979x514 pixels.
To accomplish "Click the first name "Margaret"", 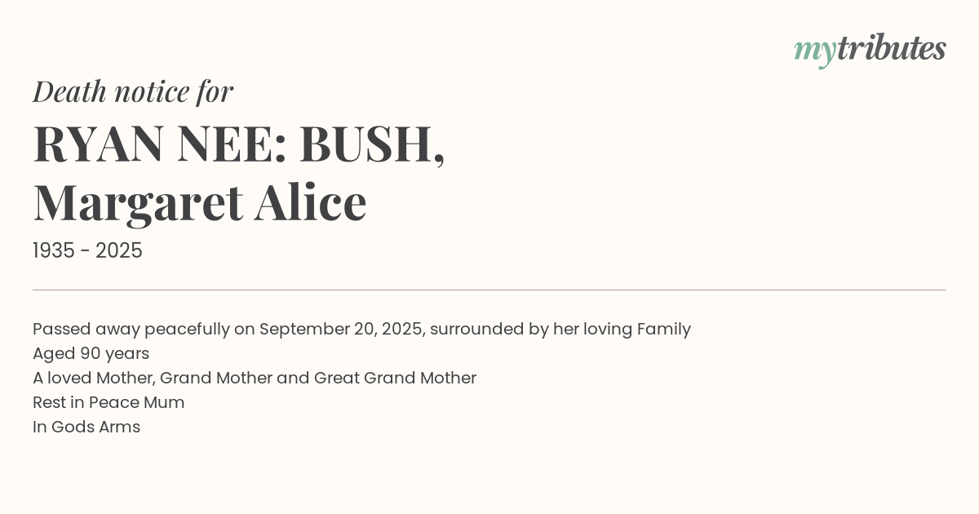I will point(138,202).
